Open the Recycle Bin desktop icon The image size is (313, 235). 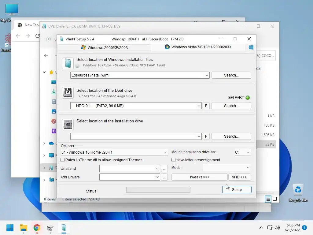pos(298,193)
